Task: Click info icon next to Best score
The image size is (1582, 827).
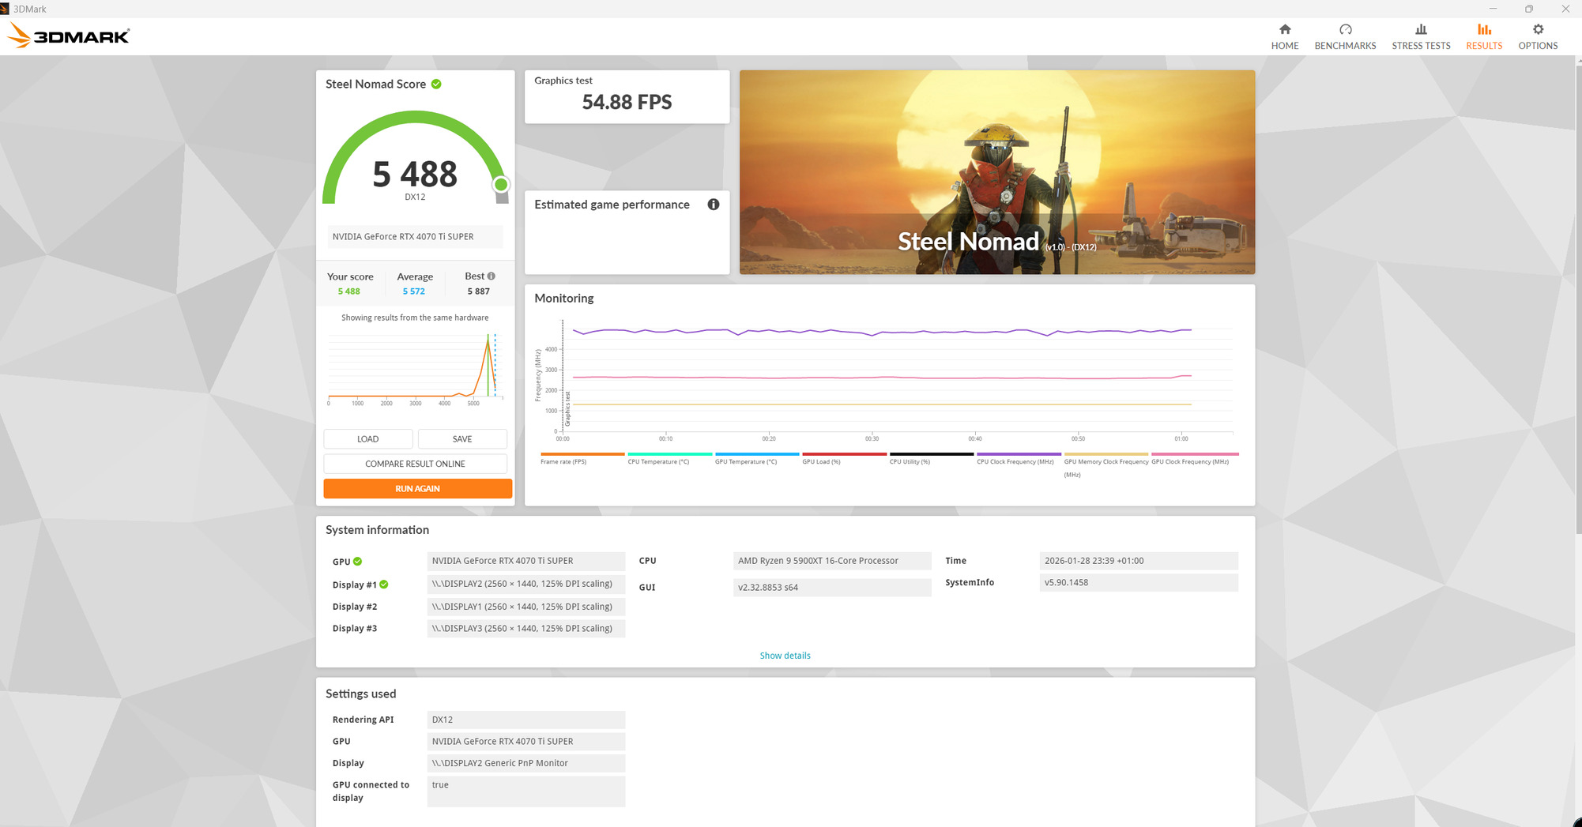Action: point(491,274)
